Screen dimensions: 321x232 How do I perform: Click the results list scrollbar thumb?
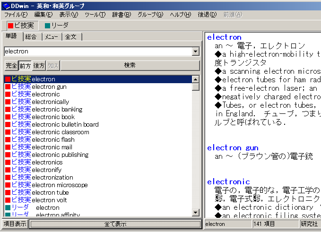click(x=196, y=87)
